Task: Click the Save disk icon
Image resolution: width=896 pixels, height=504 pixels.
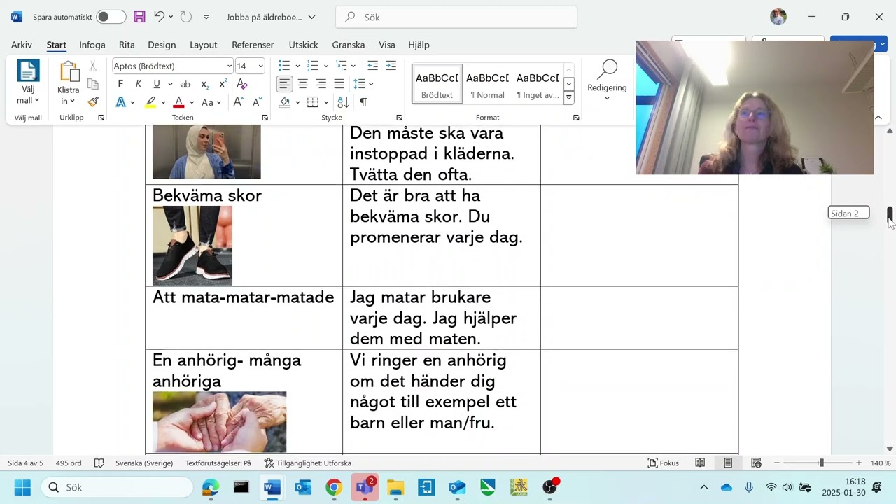Action: pos(139,17)
